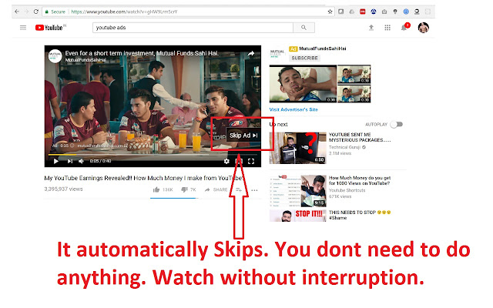This screenshot has height=308, width=493.
Task: Like the video with thumbs up
Action: 156,189
